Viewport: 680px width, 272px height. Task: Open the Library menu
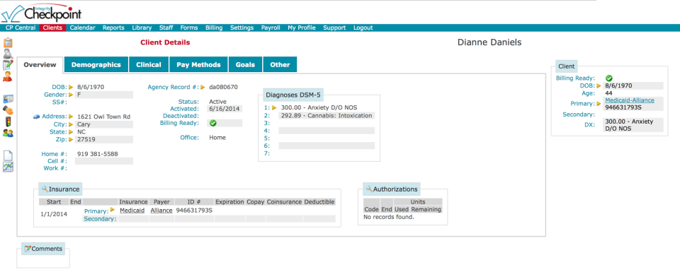click(x=142, y=28)
